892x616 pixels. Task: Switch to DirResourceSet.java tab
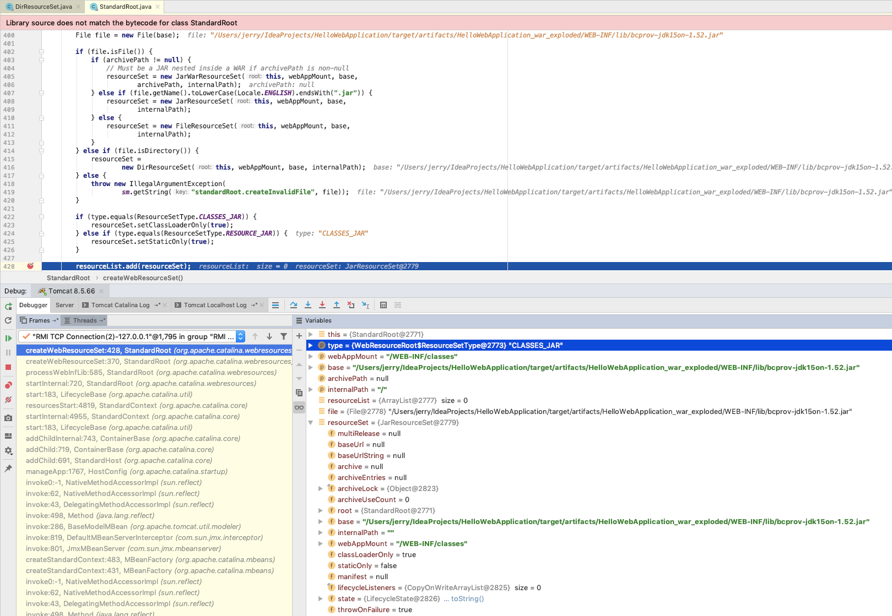click(x=43, y=7)
